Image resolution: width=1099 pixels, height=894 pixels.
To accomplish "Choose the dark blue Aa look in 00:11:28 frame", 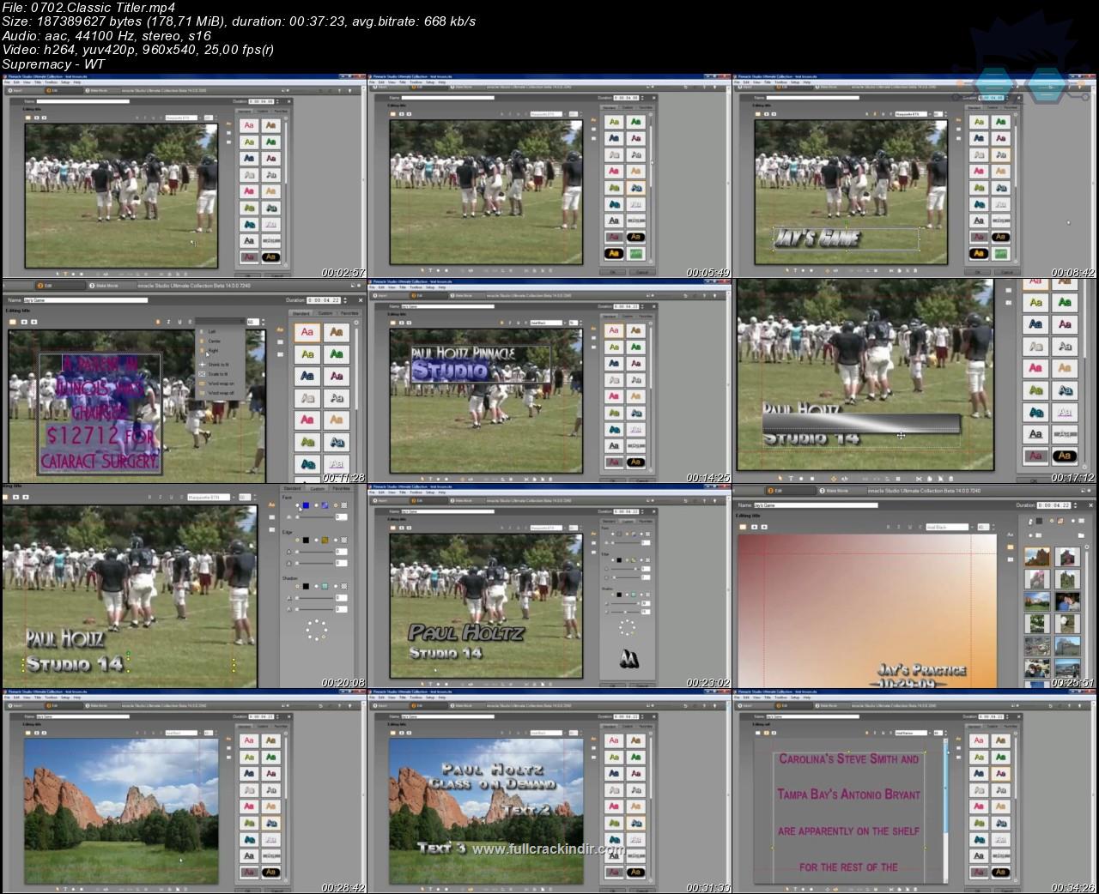I will (307, 376).
